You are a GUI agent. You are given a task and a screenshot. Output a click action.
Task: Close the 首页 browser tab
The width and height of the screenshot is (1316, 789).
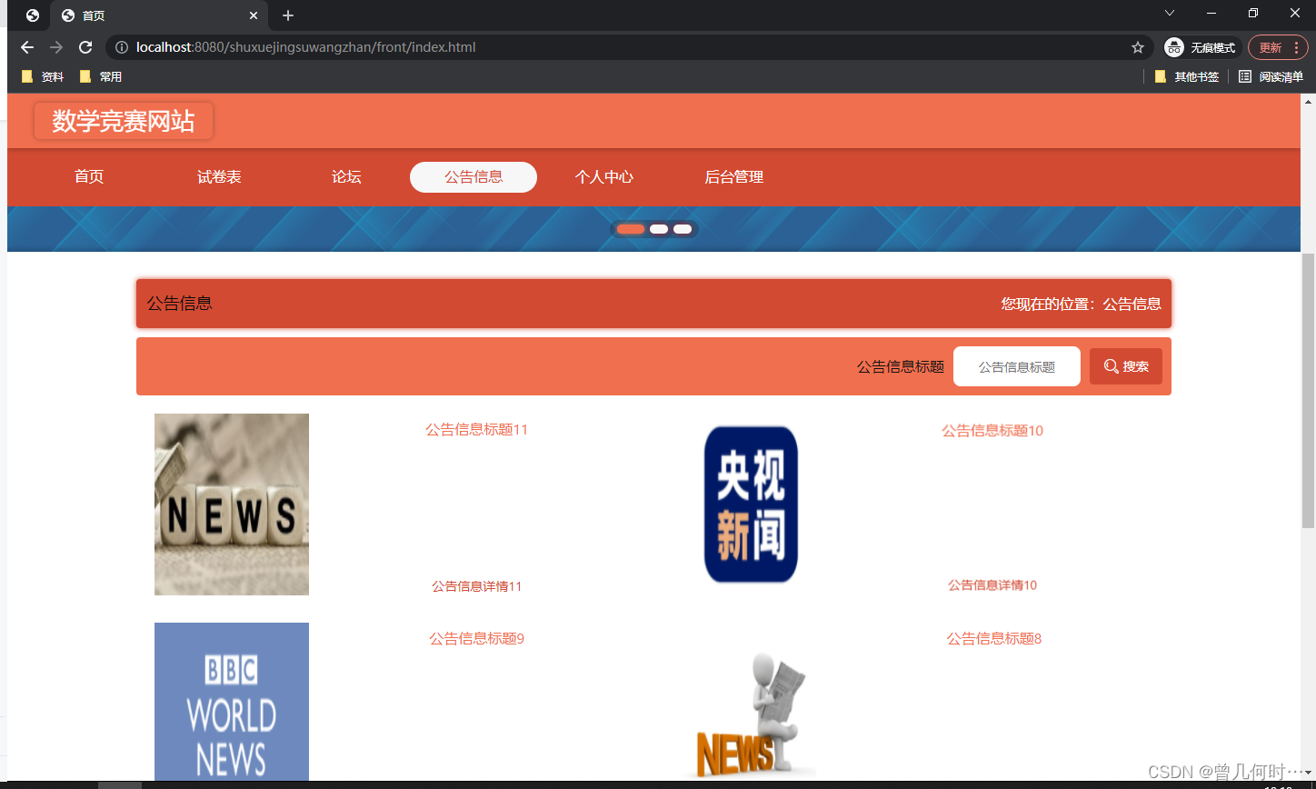pos(254,15)
